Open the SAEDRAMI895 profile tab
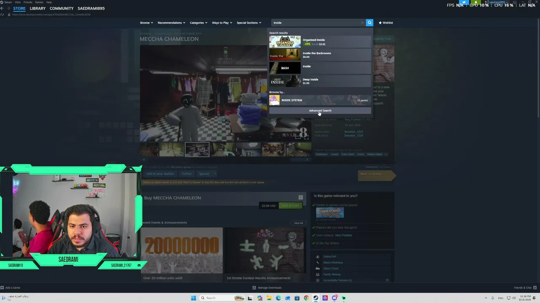The height and width of the screenshot is (303, 540). pos(91,8)
